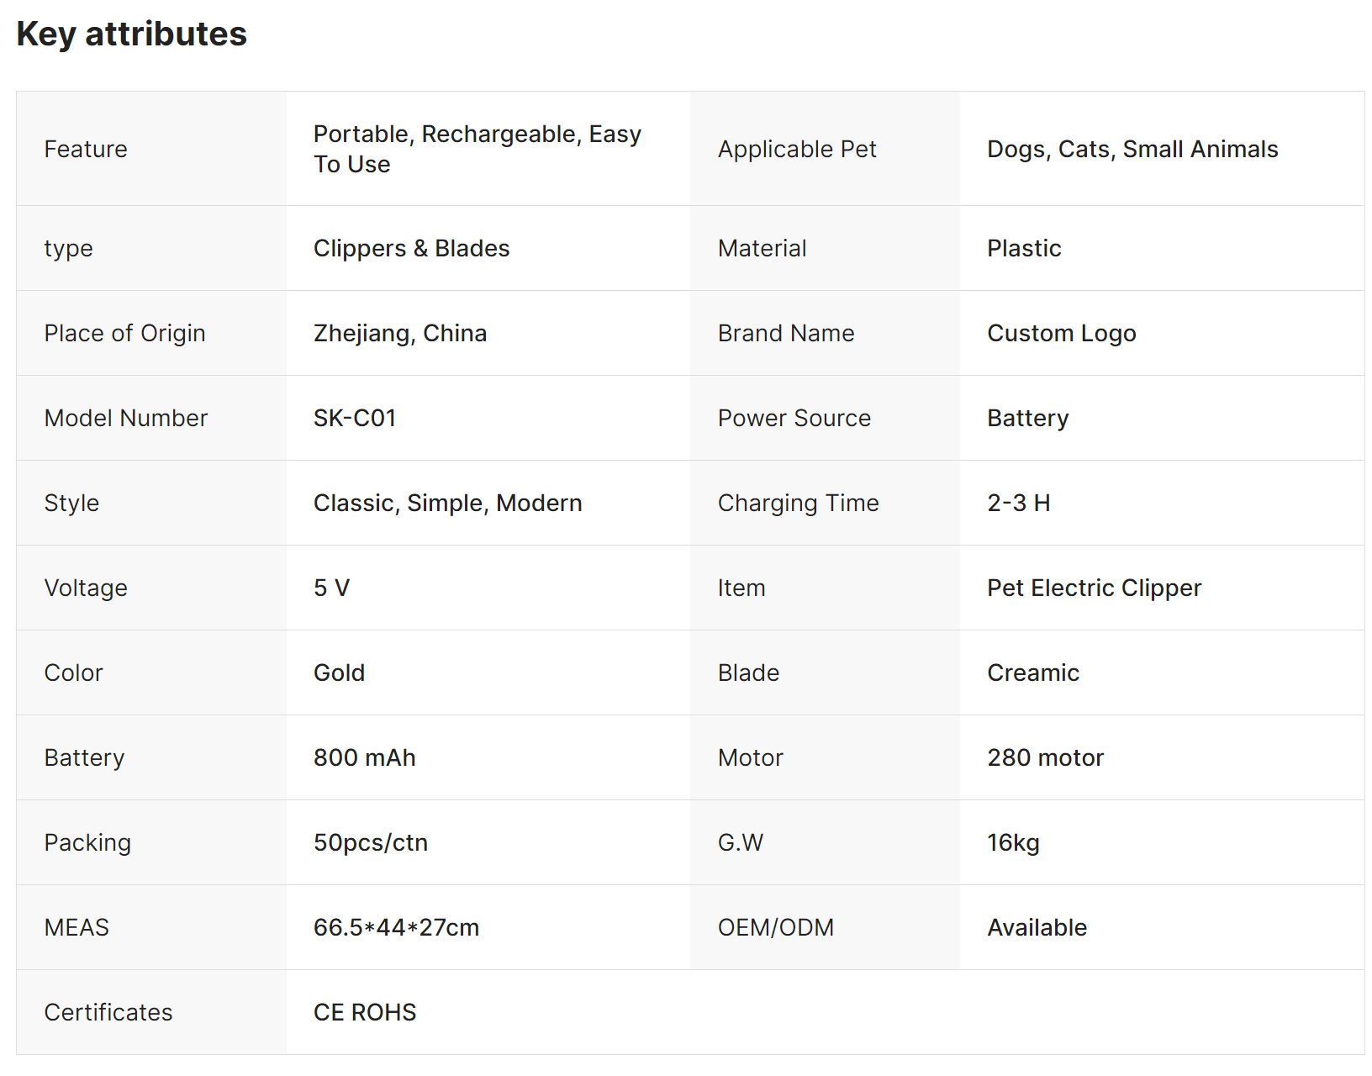This screenshot has width=1372, height=1076.
Task: Click the 800 mAh battery value
Action: tap(364, 757)
